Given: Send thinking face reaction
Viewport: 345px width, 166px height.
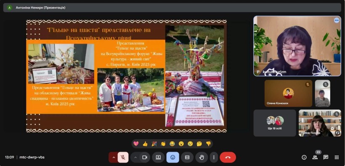Looking at the screenshot, I should pyautogui.click(x=199, y=144).
